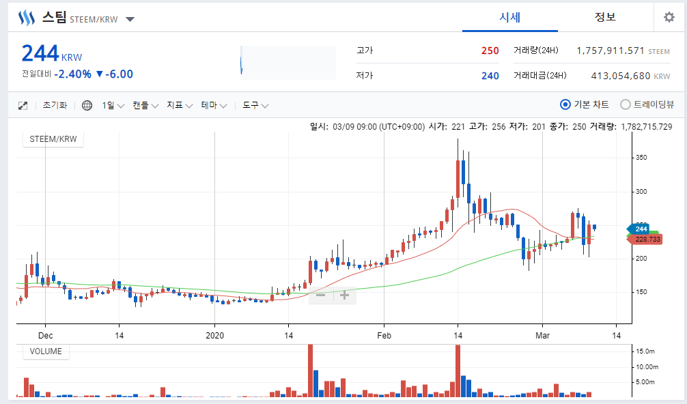687x404 pixels.
Task: Click the 244 KRW current price
Action: (x=52, y=53)
